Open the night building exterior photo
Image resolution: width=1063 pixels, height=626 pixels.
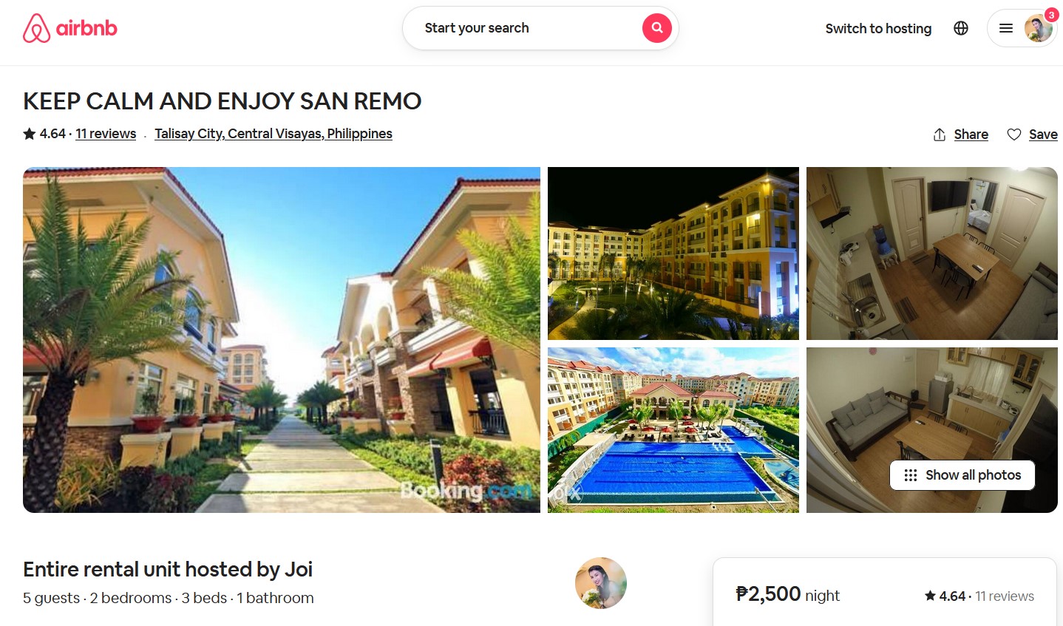click(x=673, y=254)
